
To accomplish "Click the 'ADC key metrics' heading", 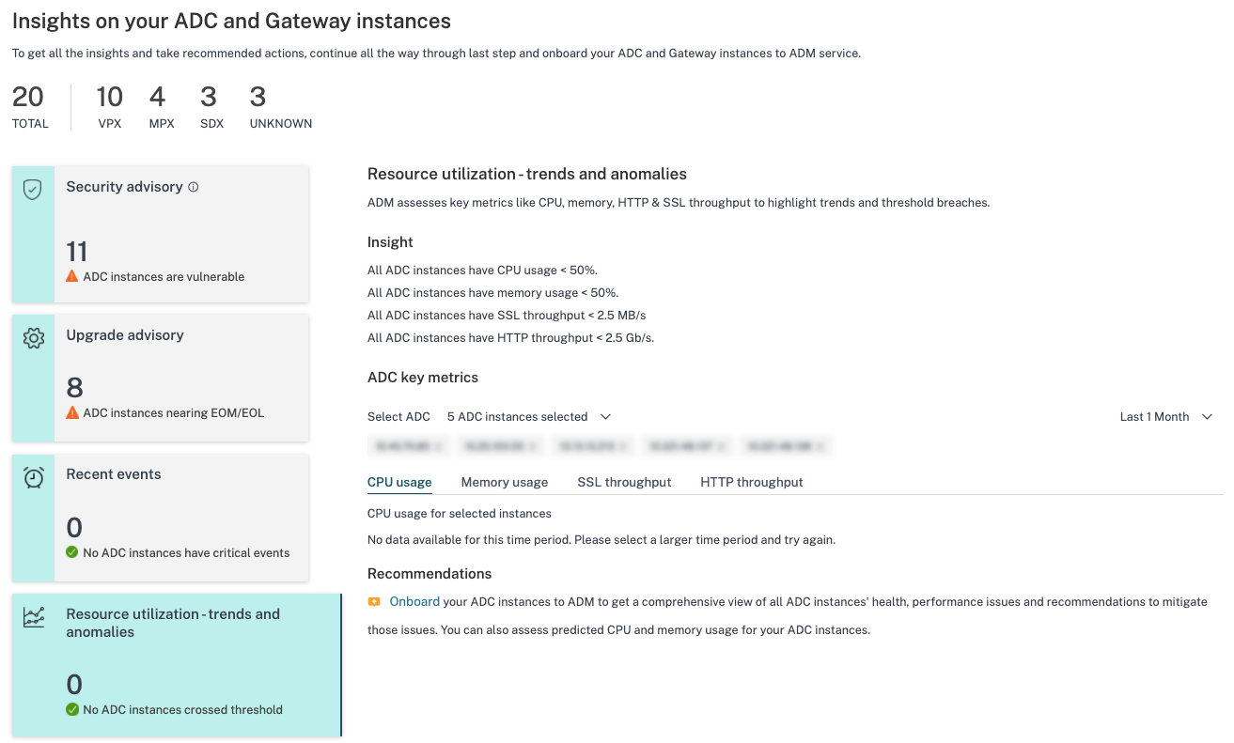I will (423, 378).
